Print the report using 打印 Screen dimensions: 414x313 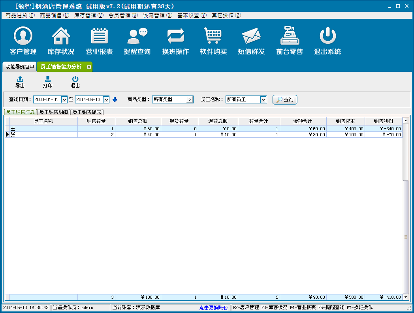[47, 82]
